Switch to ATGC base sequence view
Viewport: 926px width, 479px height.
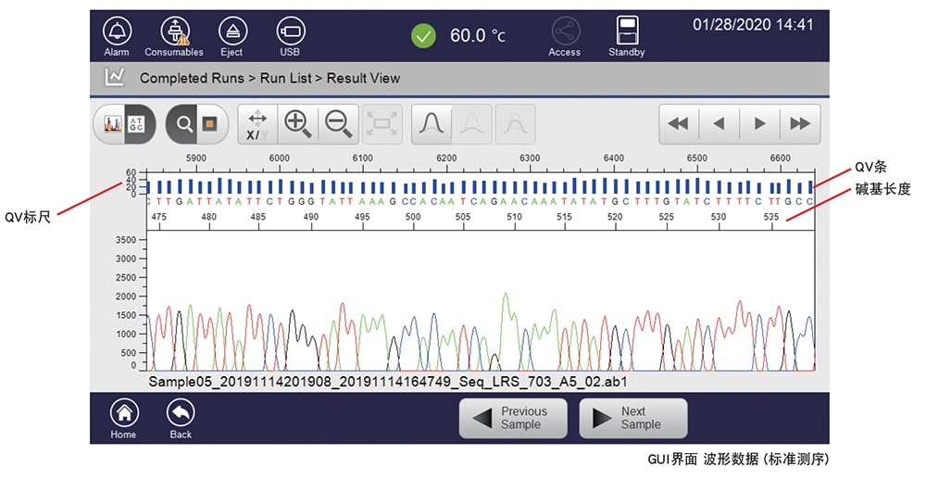click(135, 124)
